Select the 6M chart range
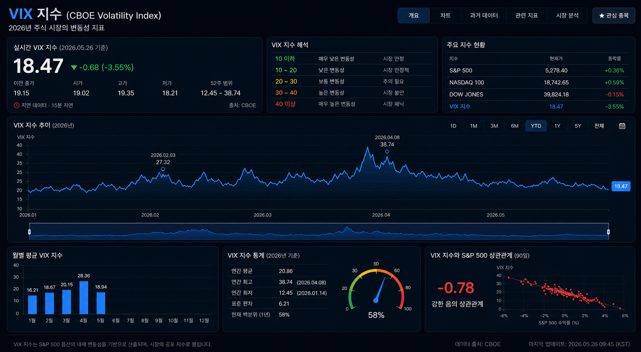Screen dimensions: 641x352 pos(515,126)
